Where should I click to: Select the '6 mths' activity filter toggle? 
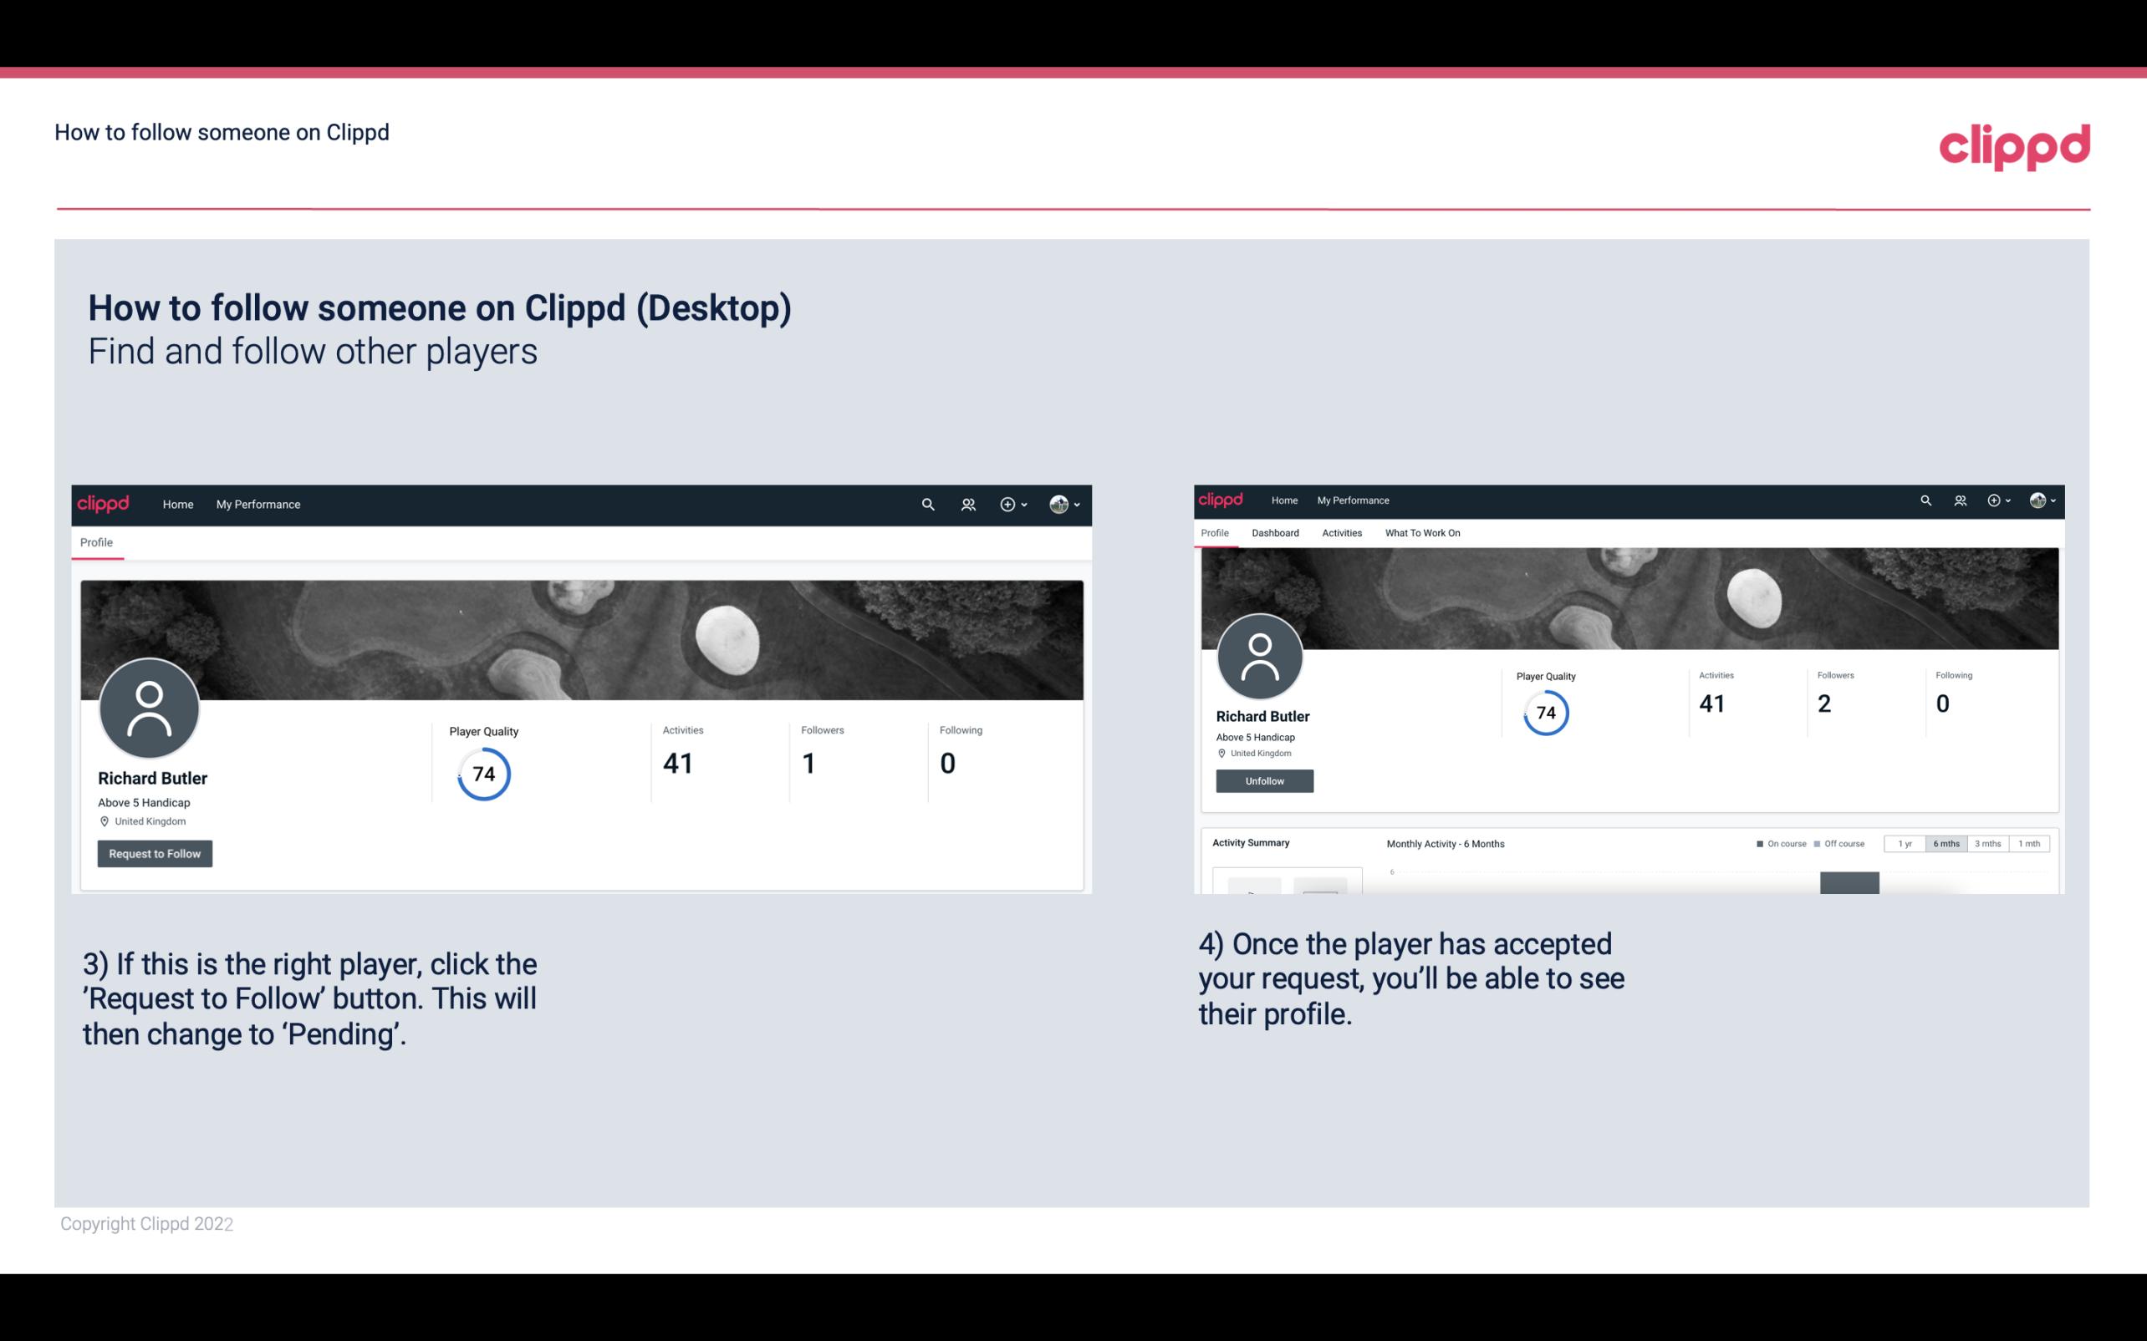1945,842
